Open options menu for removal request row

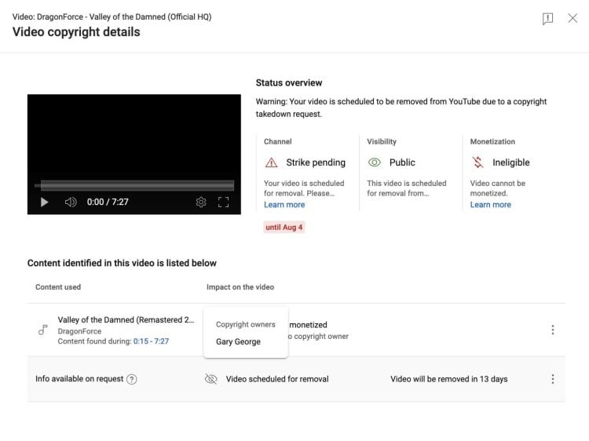(x=552, y=379)
